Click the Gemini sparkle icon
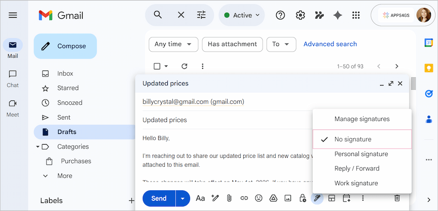438x211 pixels. 338,15
